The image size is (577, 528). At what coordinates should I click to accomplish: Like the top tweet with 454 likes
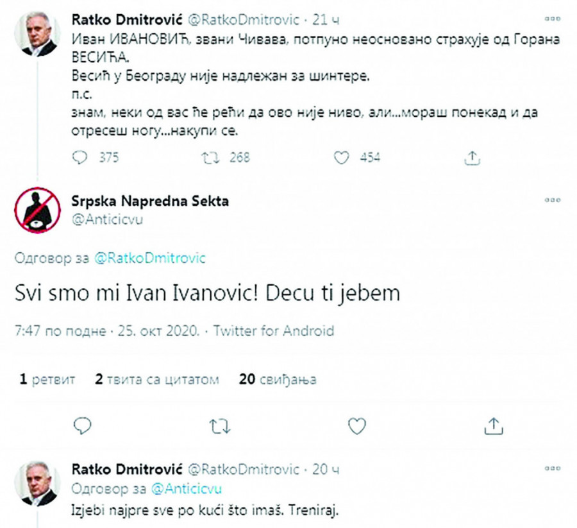pos(342,157)
